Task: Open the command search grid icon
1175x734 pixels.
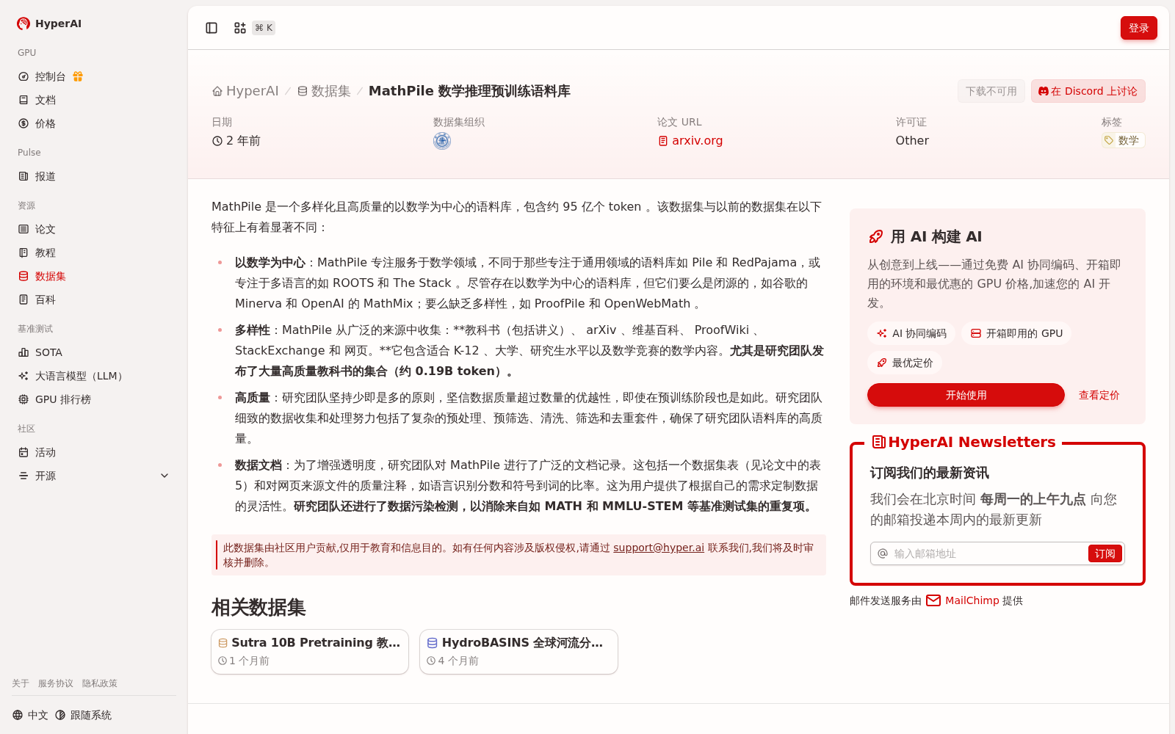Action: 240,28
